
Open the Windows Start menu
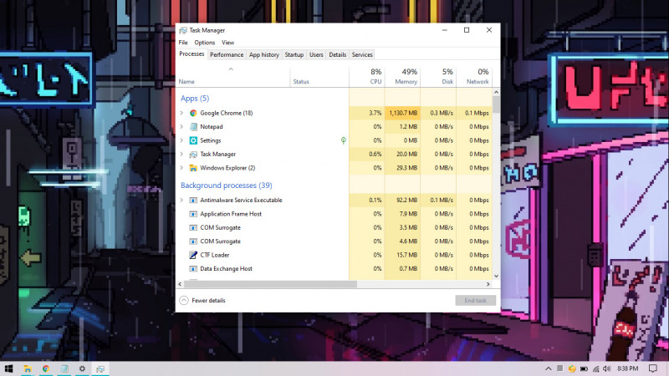pos(8,368)
